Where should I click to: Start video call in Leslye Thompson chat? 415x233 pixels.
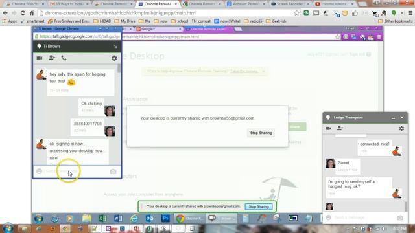point(329,128)
